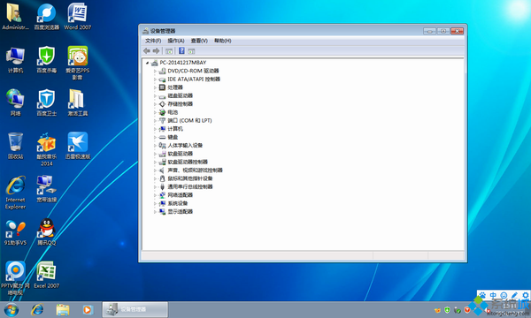Screen dimensions: 531x318
Task: Click the Device Manager (设备管理器) taskbar button
Action: pyautogui.click(x=135, y=309)
